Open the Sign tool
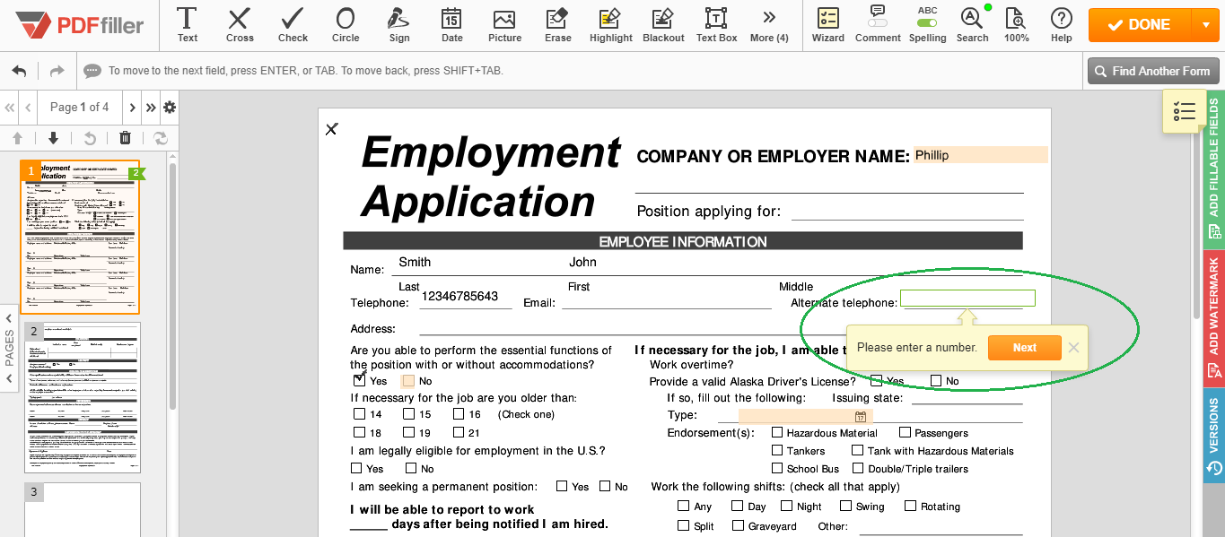This screenshot has height=537, width=1225. click(x=399, y=25)
